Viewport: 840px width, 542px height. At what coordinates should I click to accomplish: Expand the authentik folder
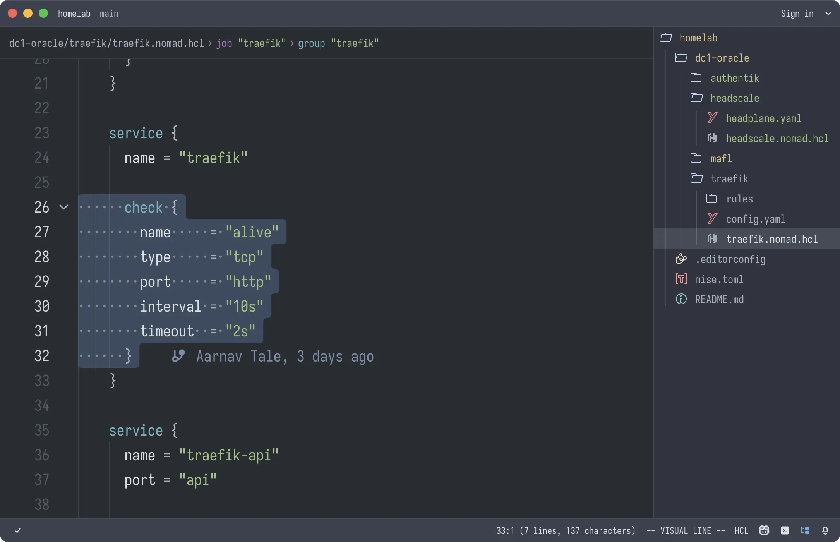734,78
